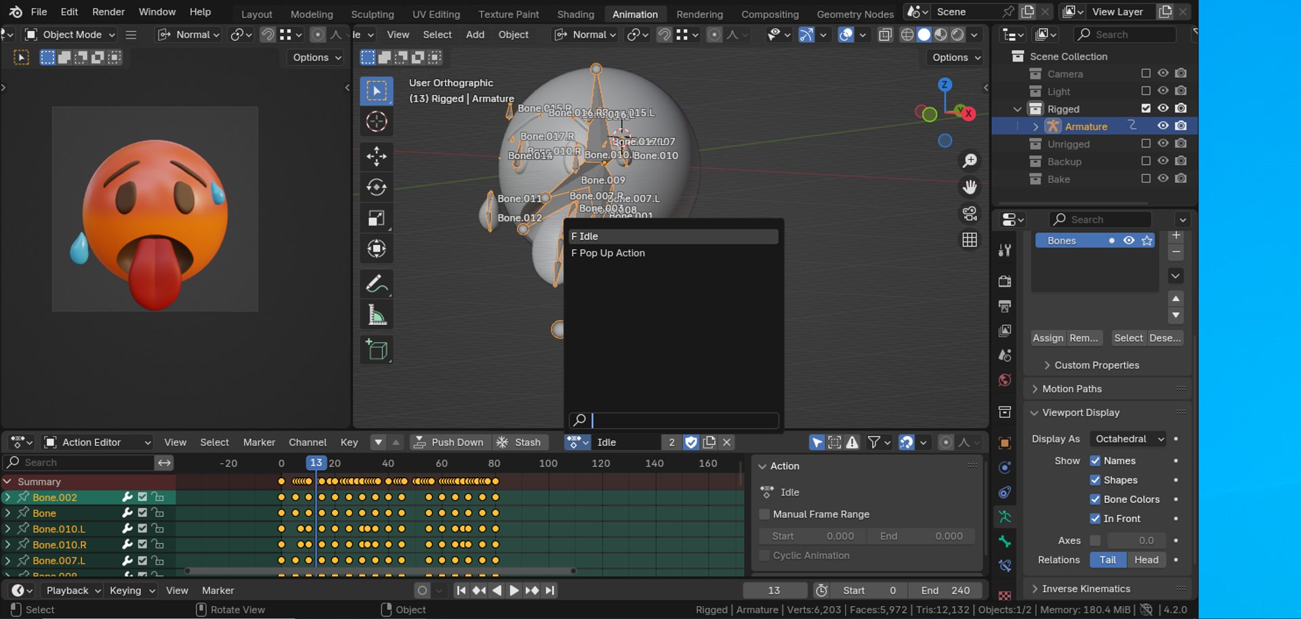Click the Stash button

coord(520,442)
